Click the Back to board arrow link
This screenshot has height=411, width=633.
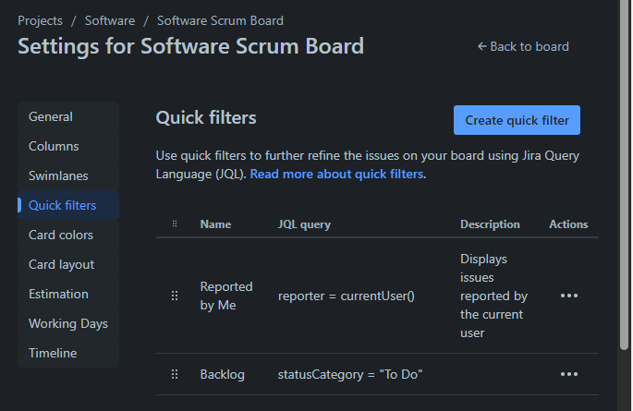click(523, 46)
